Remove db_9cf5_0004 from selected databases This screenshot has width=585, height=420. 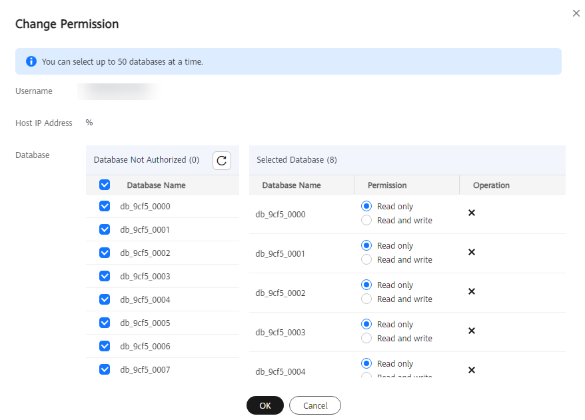pyautogui.click(x=472, y=370)
